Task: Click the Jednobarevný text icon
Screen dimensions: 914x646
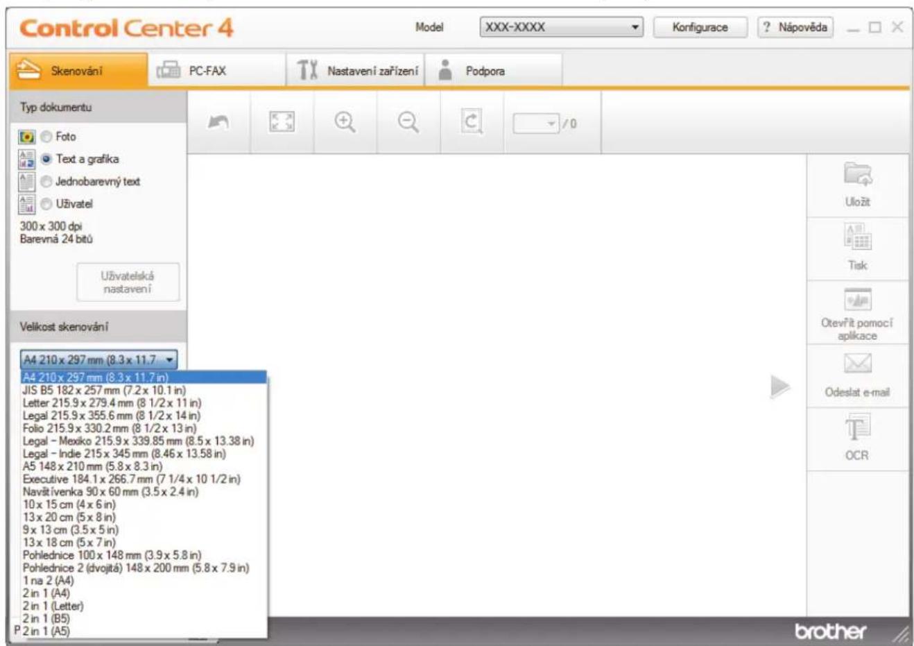Action: coord(26,182)
